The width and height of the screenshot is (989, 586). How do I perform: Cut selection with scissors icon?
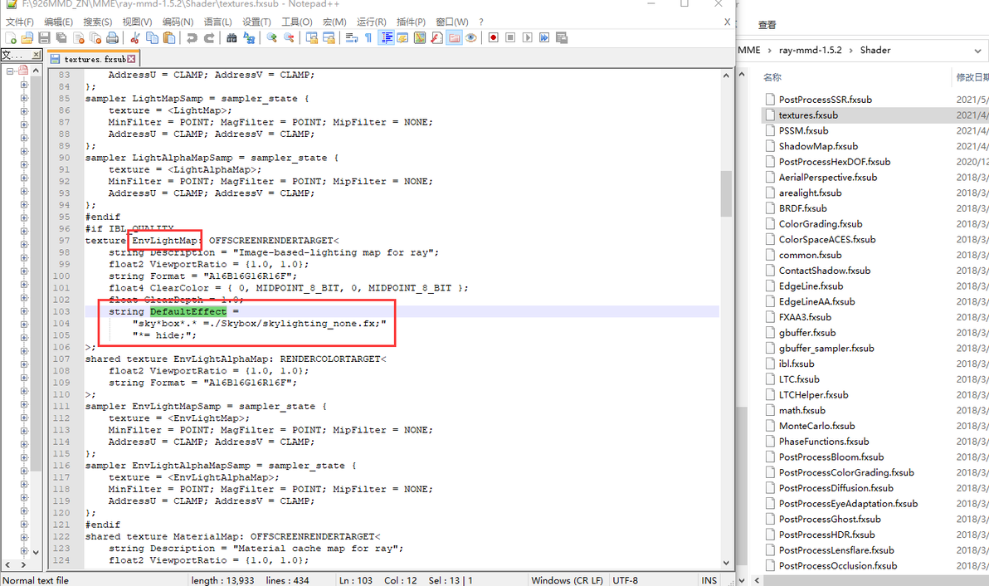pos(135,38)
